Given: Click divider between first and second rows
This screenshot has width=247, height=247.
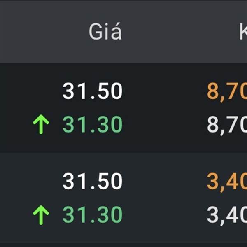Looking at the screenshot, I should pyautogui.click(x=123, y=153).
